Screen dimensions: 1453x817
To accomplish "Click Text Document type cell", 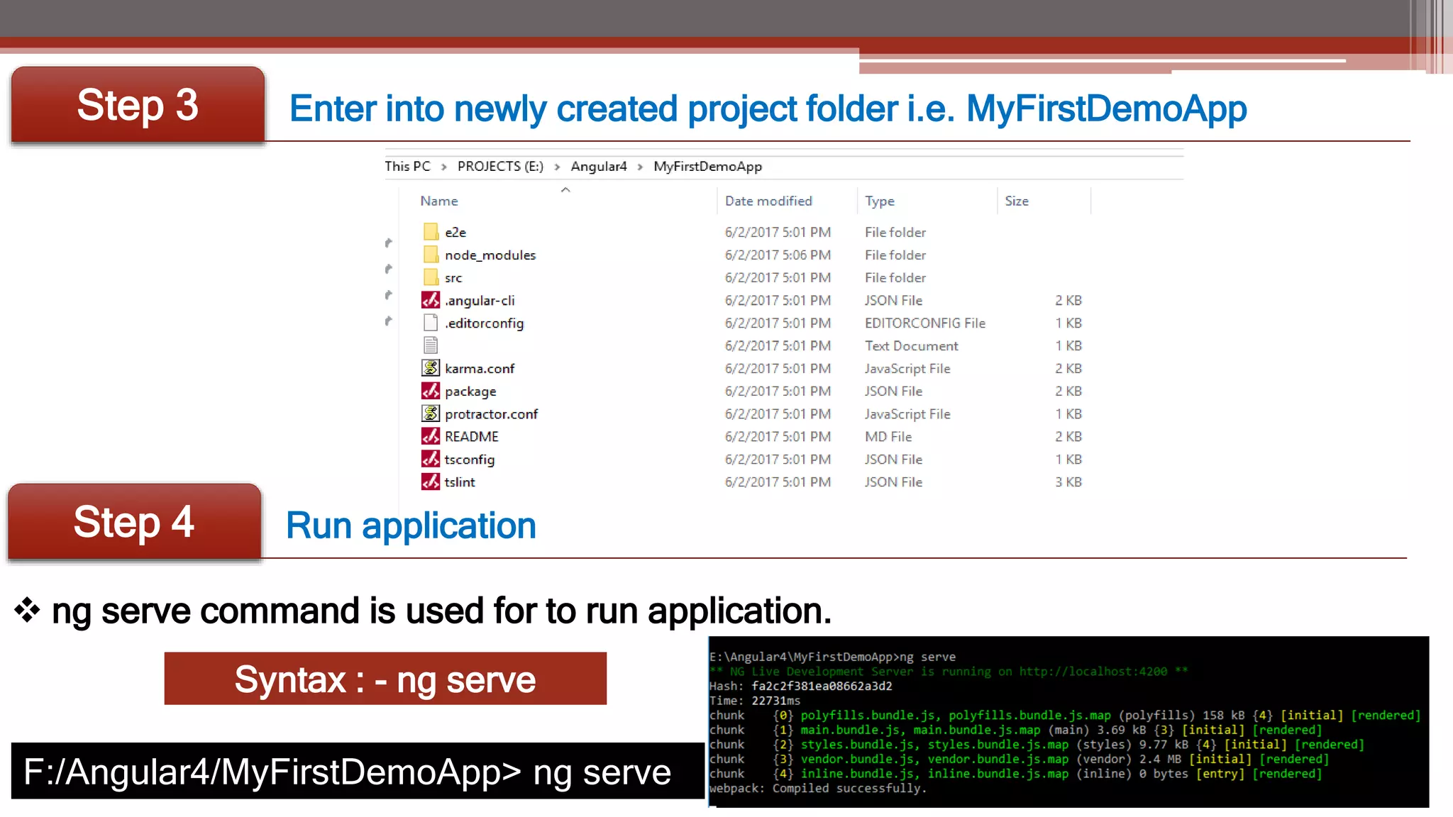I will 911,345.
